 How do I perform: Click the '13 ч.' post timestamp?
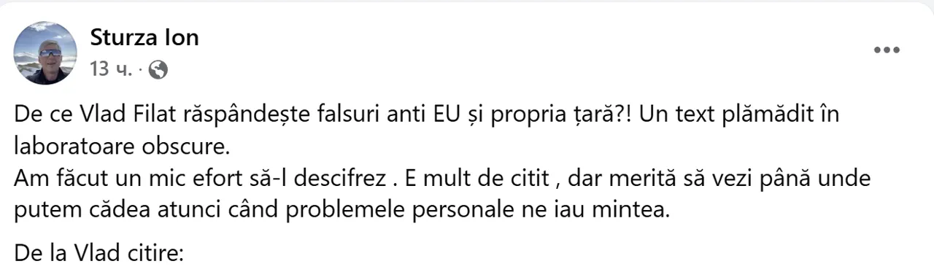point(110,70)
